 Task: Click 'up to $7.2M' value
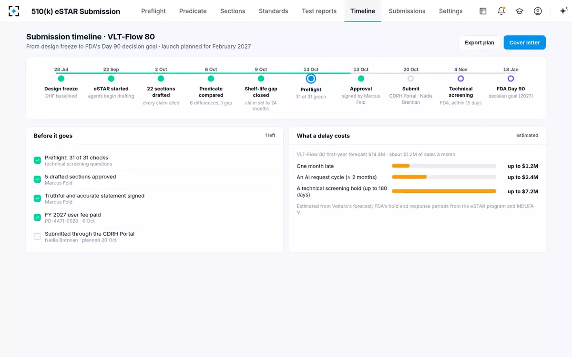[x=523, y=191]
